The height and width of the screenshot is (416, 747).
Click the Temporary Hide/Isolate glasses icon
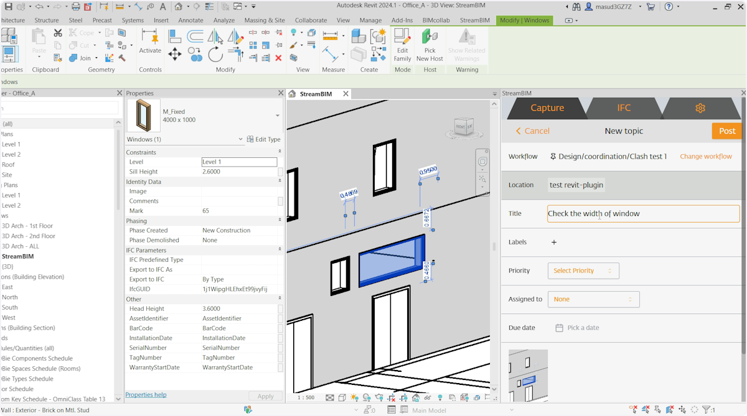pyautogui.click(x=428, y=398)
